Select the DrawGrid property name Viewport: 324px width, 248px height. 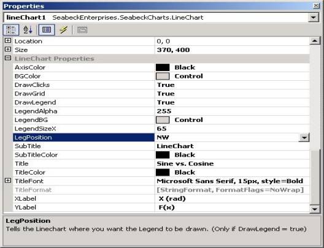pyautogui.click(x=29, y=94)
